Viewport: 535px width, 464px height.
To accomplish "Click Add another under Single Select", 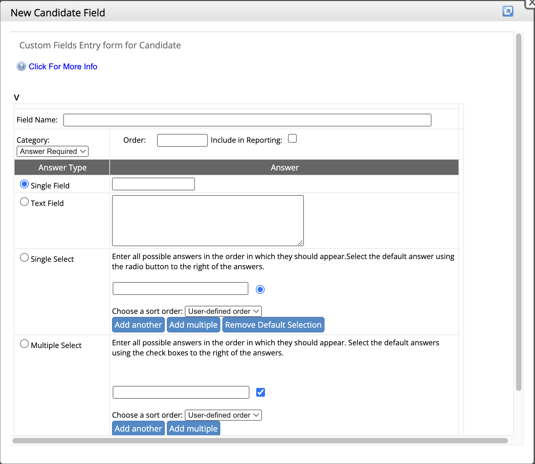I will [x=138, y=325].
